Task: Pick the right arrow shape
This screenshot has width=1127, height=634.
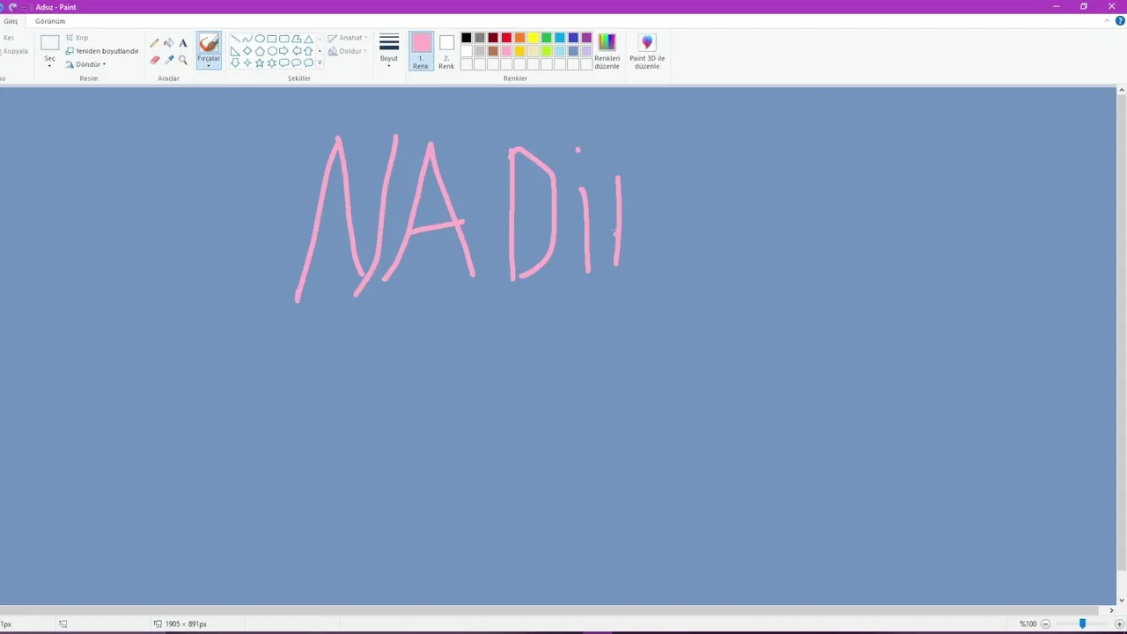Action: (284, 51)
